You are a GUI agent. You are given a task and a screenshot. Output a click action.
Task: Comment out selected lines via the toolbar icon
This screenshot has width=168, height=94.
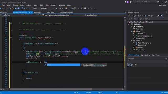(78, 8)
